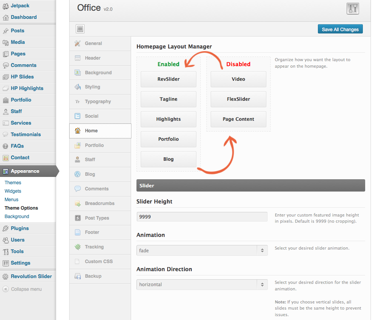Screen dimensions: 379x320
Task: Select the RevSlider layout block
Action: pos(168,79)
